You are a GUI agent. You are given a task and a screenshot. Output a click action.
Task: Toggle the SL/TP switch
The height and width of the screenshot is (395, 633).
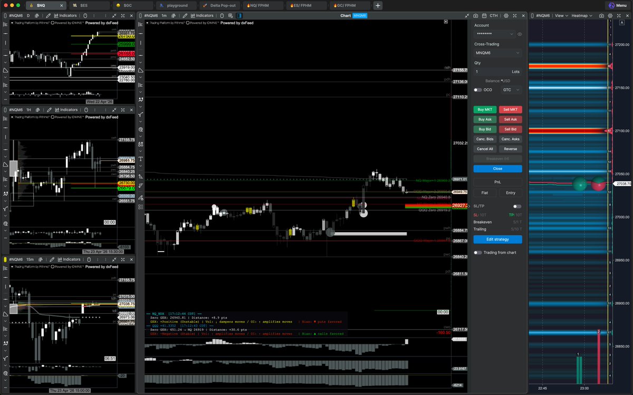pyautogui.click(x=517, y=206)
